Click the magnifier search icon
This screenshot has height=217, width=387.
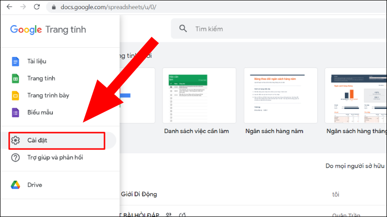click(x=183, y=28)
